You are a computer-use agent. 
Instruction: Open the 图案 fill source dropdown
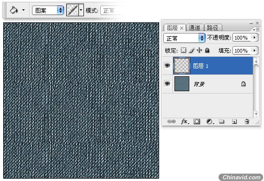coord(48,10)
